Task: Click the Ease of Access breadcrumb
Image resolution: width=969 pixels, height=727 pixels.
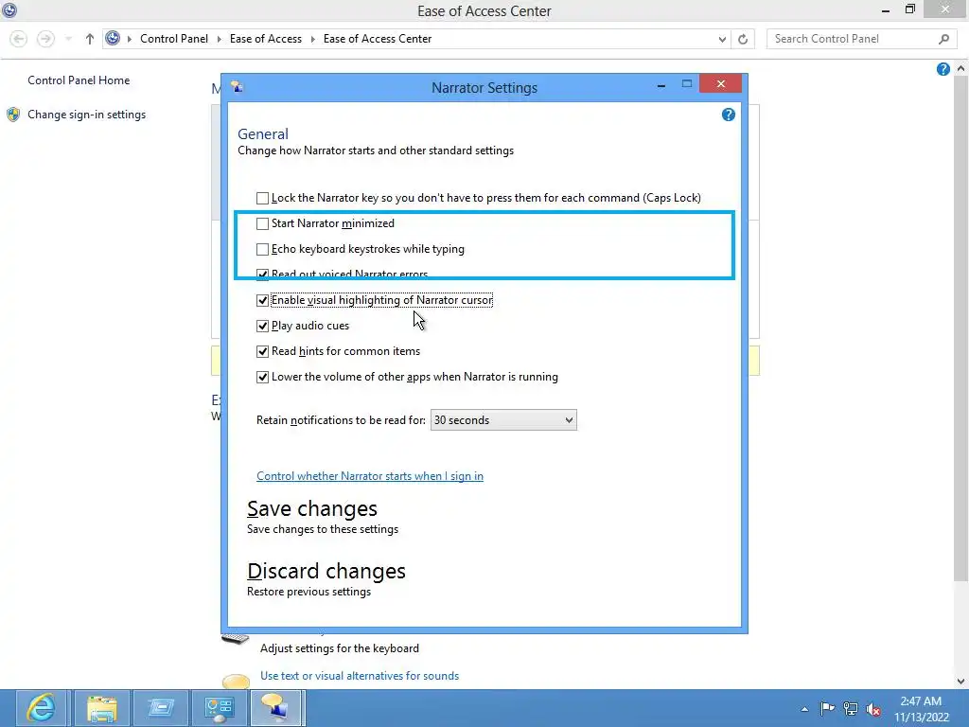Action: 266,38
